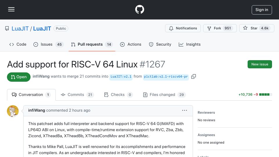The image size is (279, 157).
Task: Click the Fork button fork icon
Action: [209, 28]
